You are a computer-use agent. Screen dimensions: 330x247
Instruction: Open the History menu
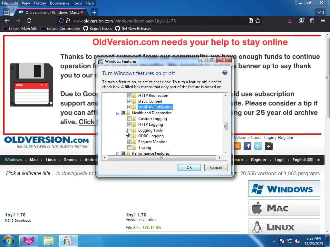[40, 3]
